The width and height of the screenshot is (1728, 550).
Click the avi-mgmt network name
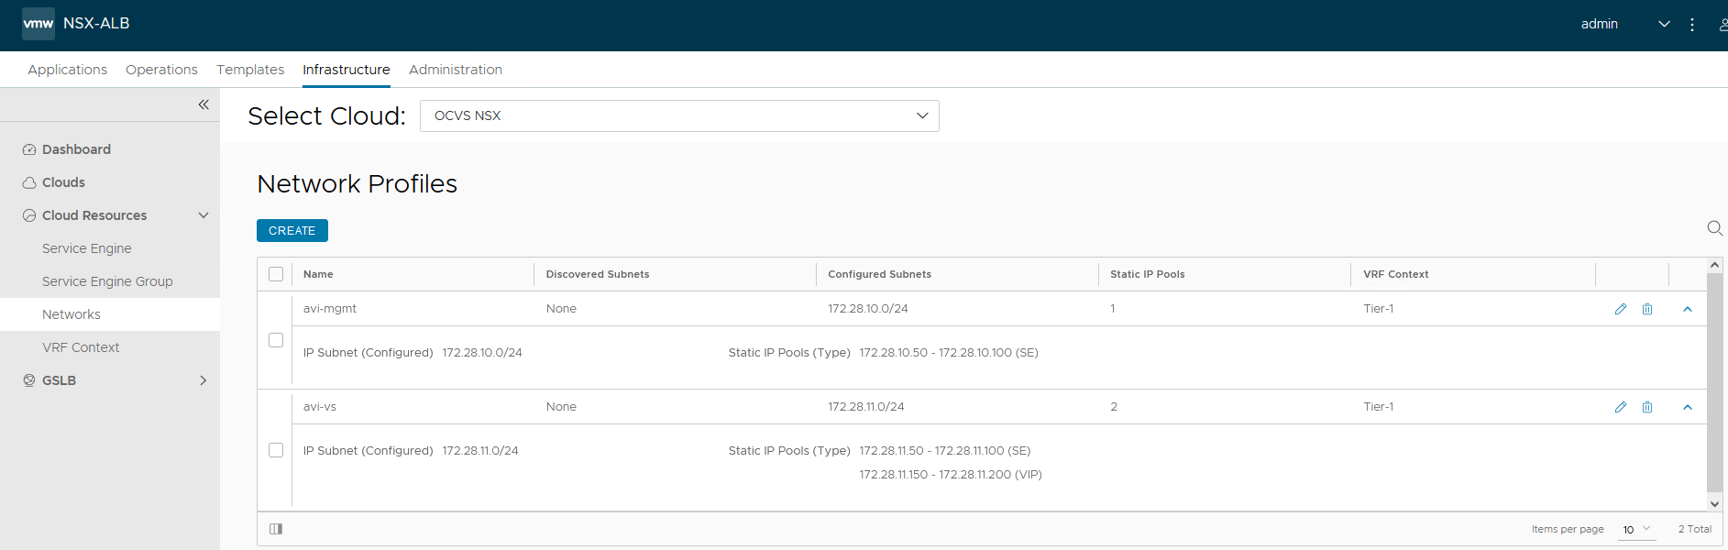point(330,309)
